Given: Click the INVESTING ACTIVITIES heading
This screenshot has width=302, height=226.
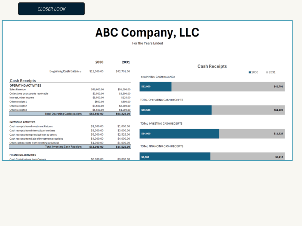Looking at the screenshot, I should pos(22,122).
